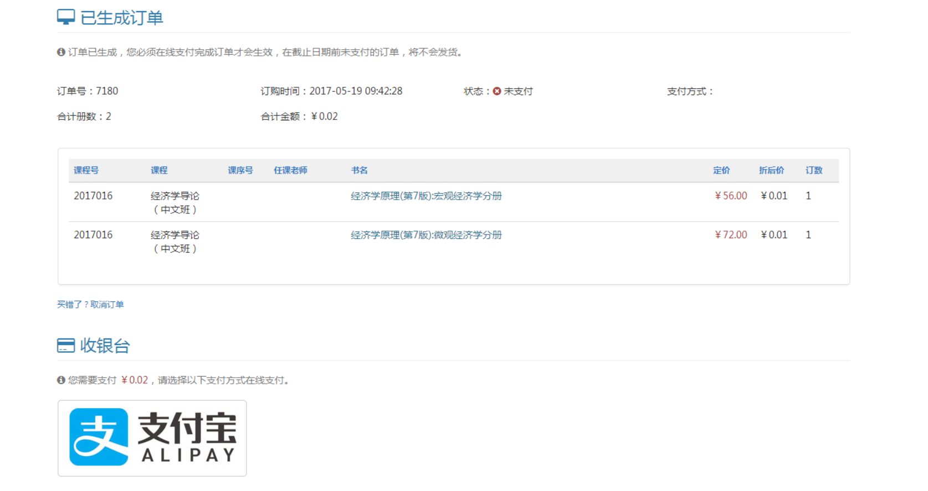Open the 宏观经济学分册 book link
Image resolution: width=928 pixels, height=491 pixels.
click(x=425, y=196)
